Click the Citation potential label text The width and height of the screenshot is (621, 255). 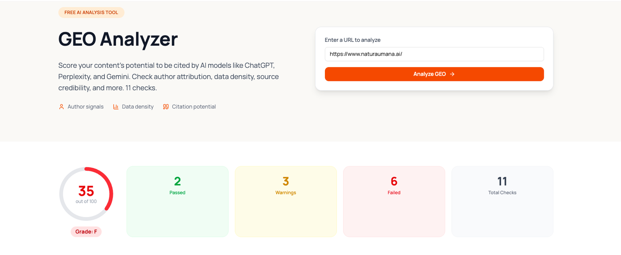194,107
